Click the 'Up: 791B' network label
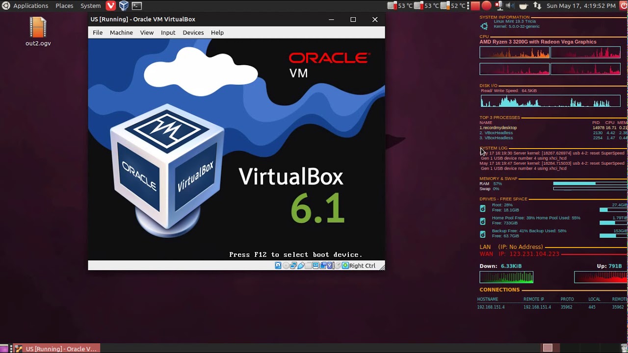This screenshot has width=628, height=353. click(x=609, y=266)
